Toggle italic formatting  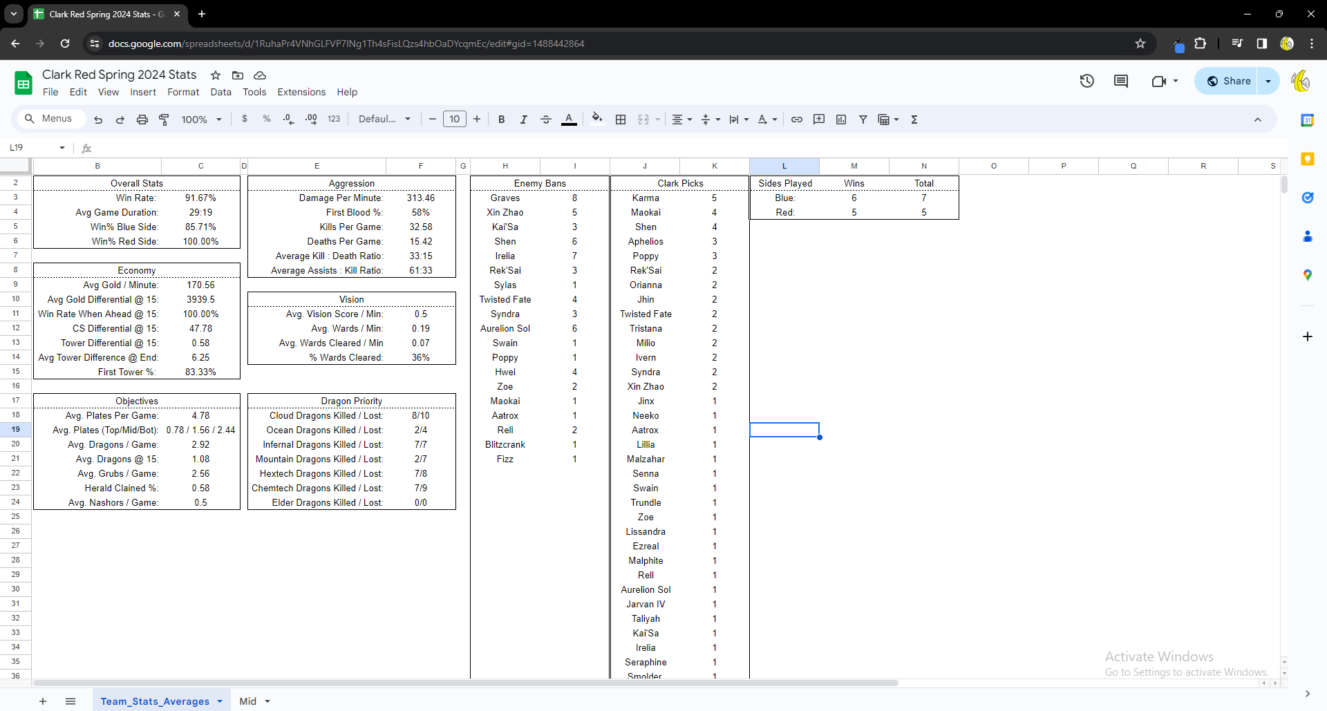coord(524,120)
